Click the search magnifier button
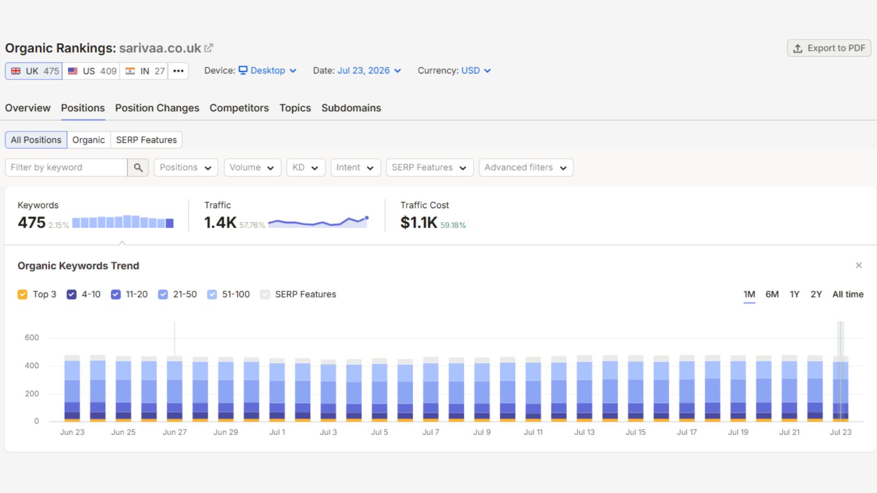The width and height of the screenshot is (877, 493). [138, 168]
